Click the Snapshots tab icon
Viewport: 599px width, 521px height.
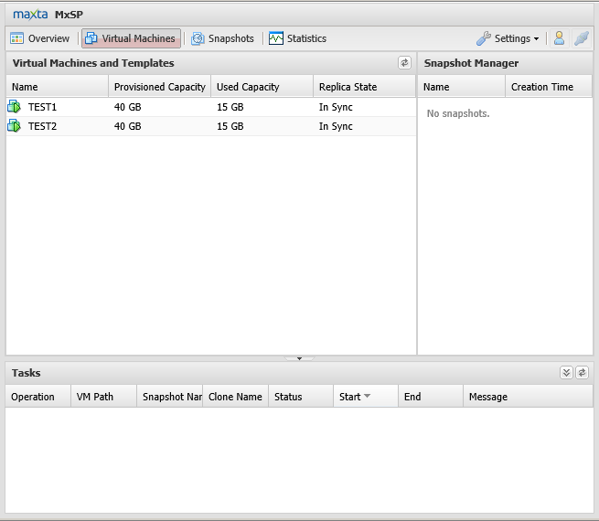(x=198, y=38)
